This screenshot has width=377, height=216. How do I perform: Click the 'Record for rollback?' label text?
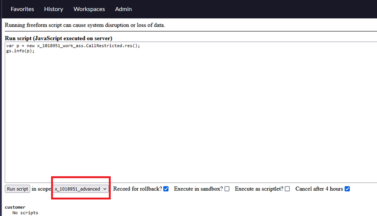pyautogui.click(x=137, y=189)
